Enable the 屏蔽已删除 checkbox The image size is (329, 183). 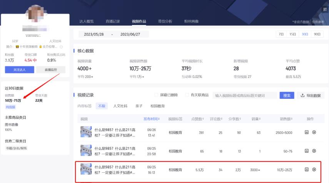[x=156, y=95]
